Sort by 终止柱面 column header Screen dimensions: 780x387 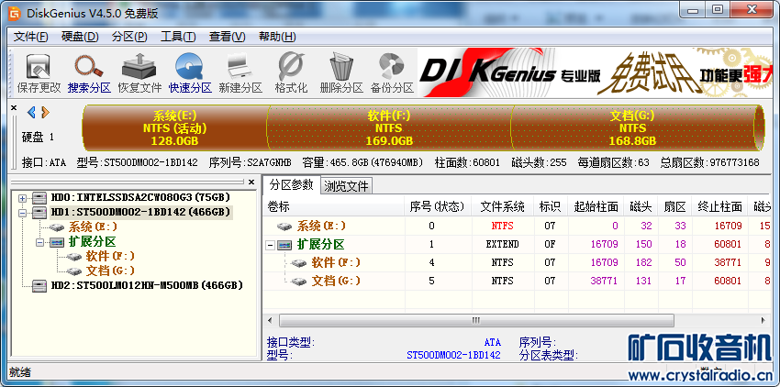(719, 206)
